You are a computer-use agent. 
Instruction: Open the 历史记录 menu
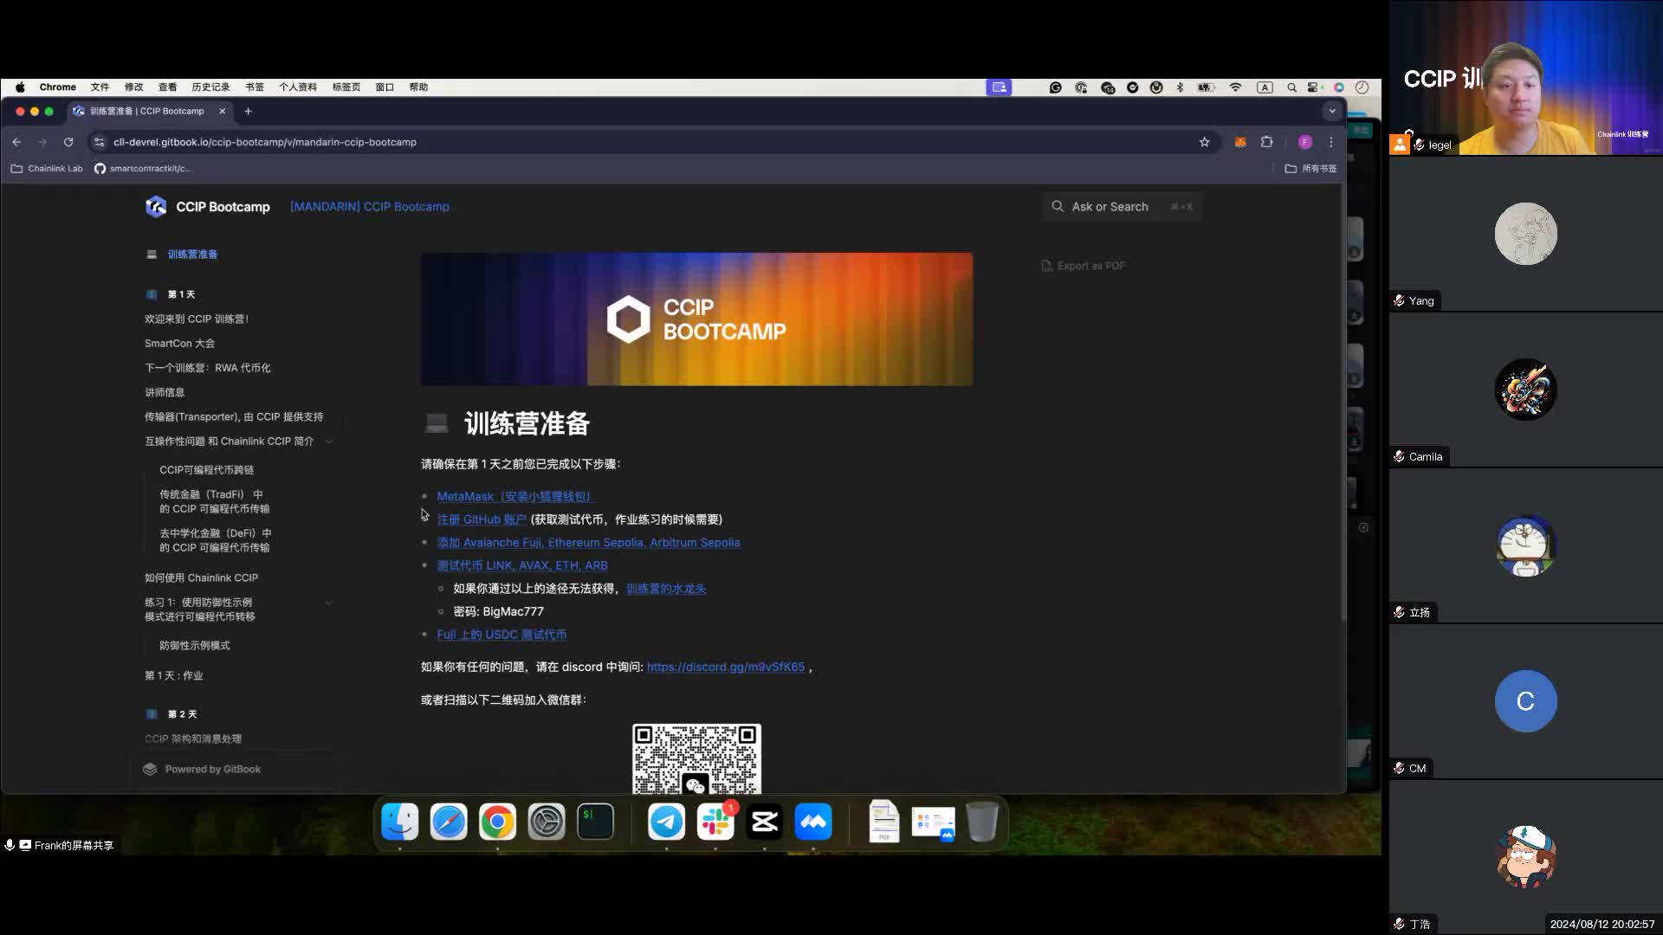(210, 87)
